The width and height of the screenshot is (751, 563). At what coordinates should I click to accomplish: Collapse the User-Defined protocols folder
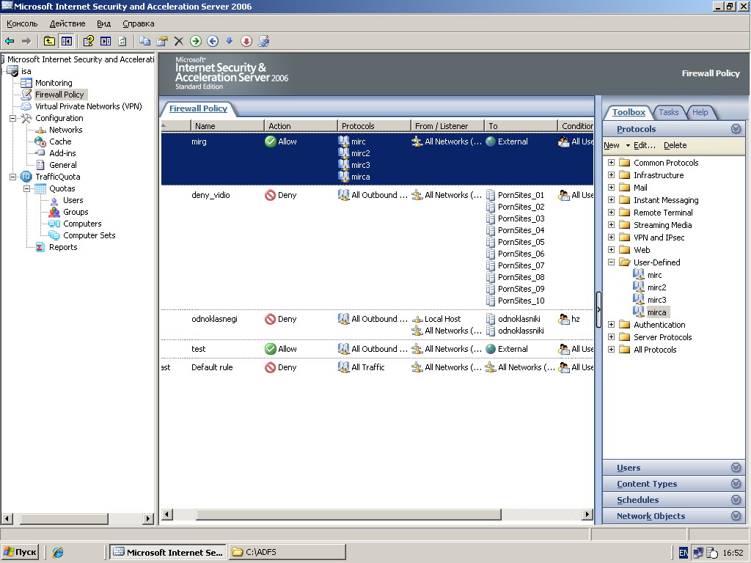tap(611, 262)
